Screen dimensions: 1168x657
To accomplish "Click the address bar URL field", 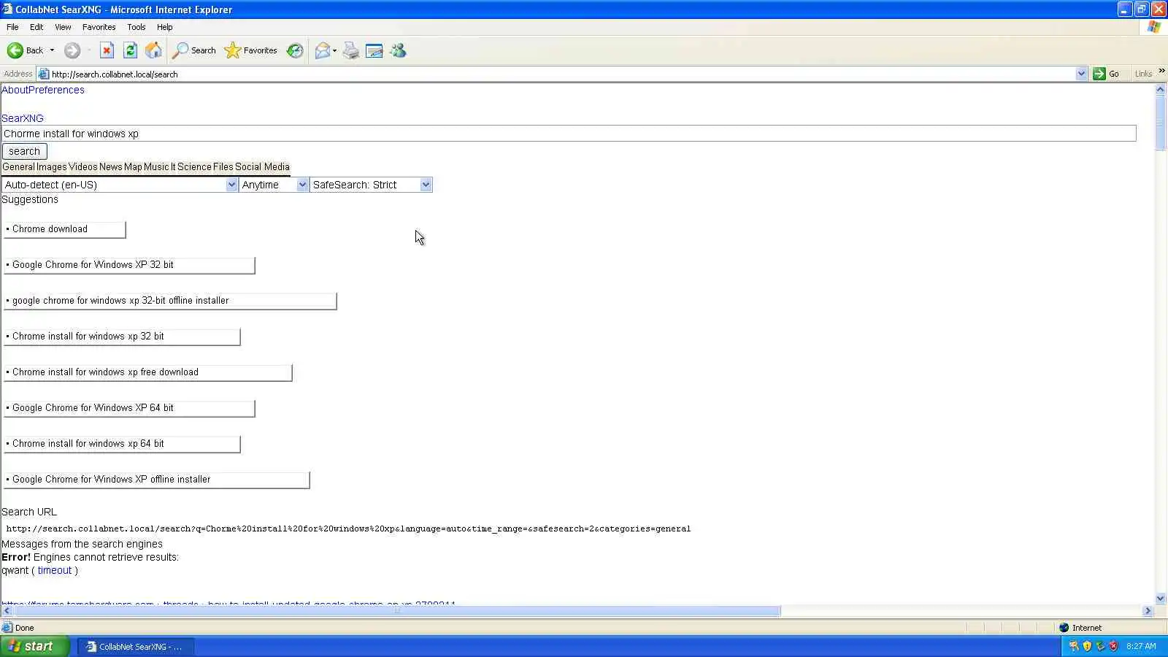I will point(562,74).
